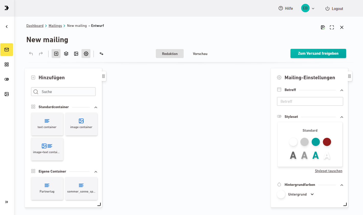Click the save mailing icon
Screen dimensions: 363x215
(x=323, y=27)
